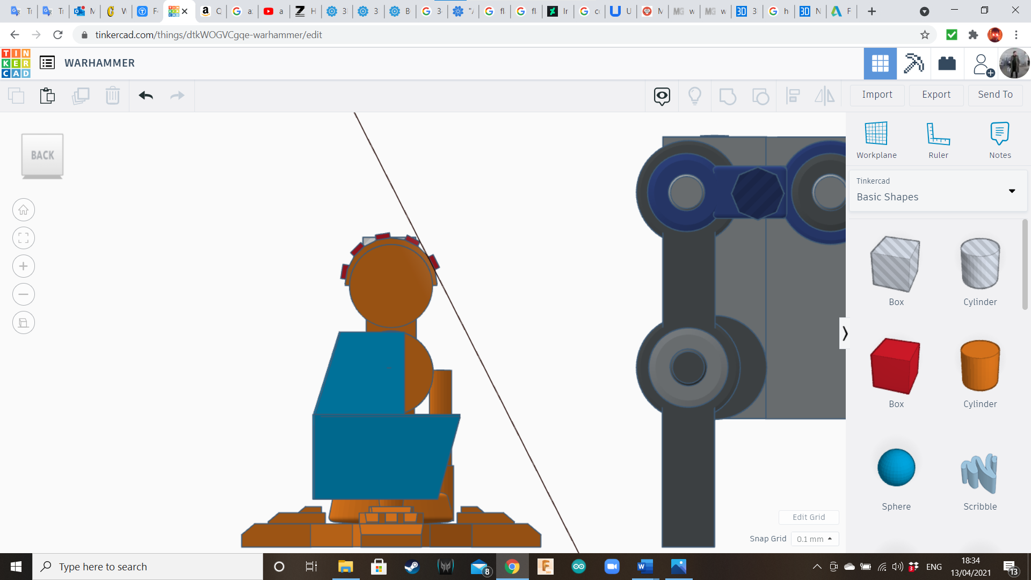Viewport: 1031px width, 580px height.
Task: Click the BACK view cube face
Action: click(42, 155)
